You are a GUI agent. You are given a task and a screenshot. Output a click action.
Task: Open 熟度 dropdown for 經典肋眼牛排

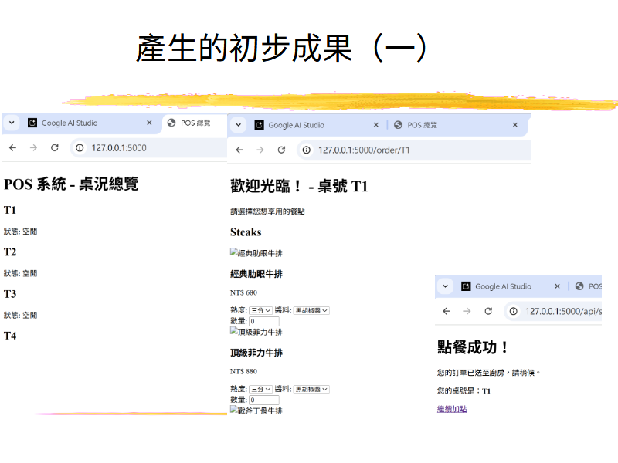(260, 310)
